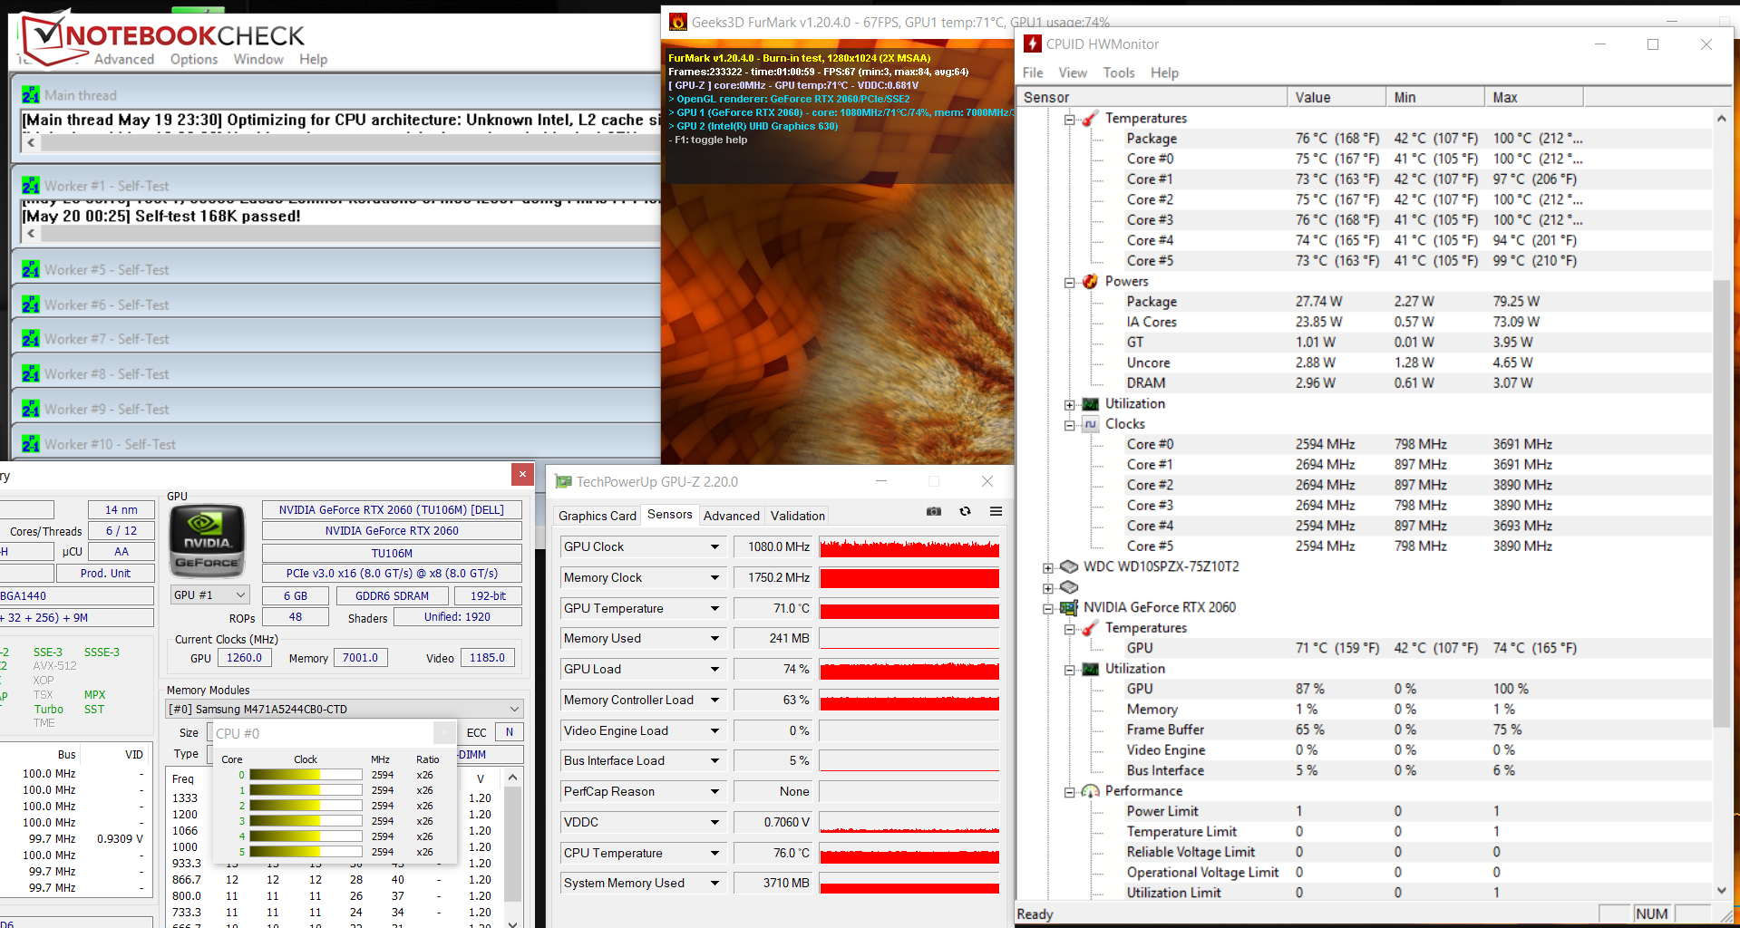Image resolution: width=1740 pixels, height=928 pixels.
Task: Click the Video clock value field showing 1185.0
Action: (487, 658)
